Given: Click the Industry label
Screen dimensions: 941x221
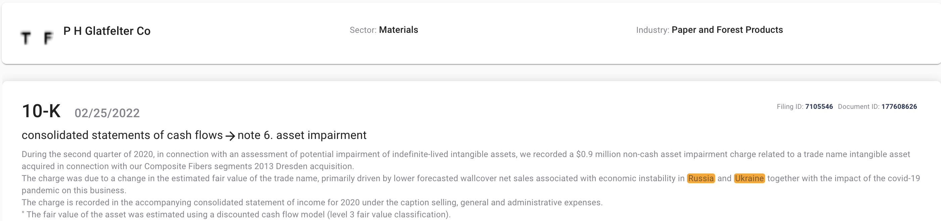Looking at the screenshot, I should pos(652,30).
